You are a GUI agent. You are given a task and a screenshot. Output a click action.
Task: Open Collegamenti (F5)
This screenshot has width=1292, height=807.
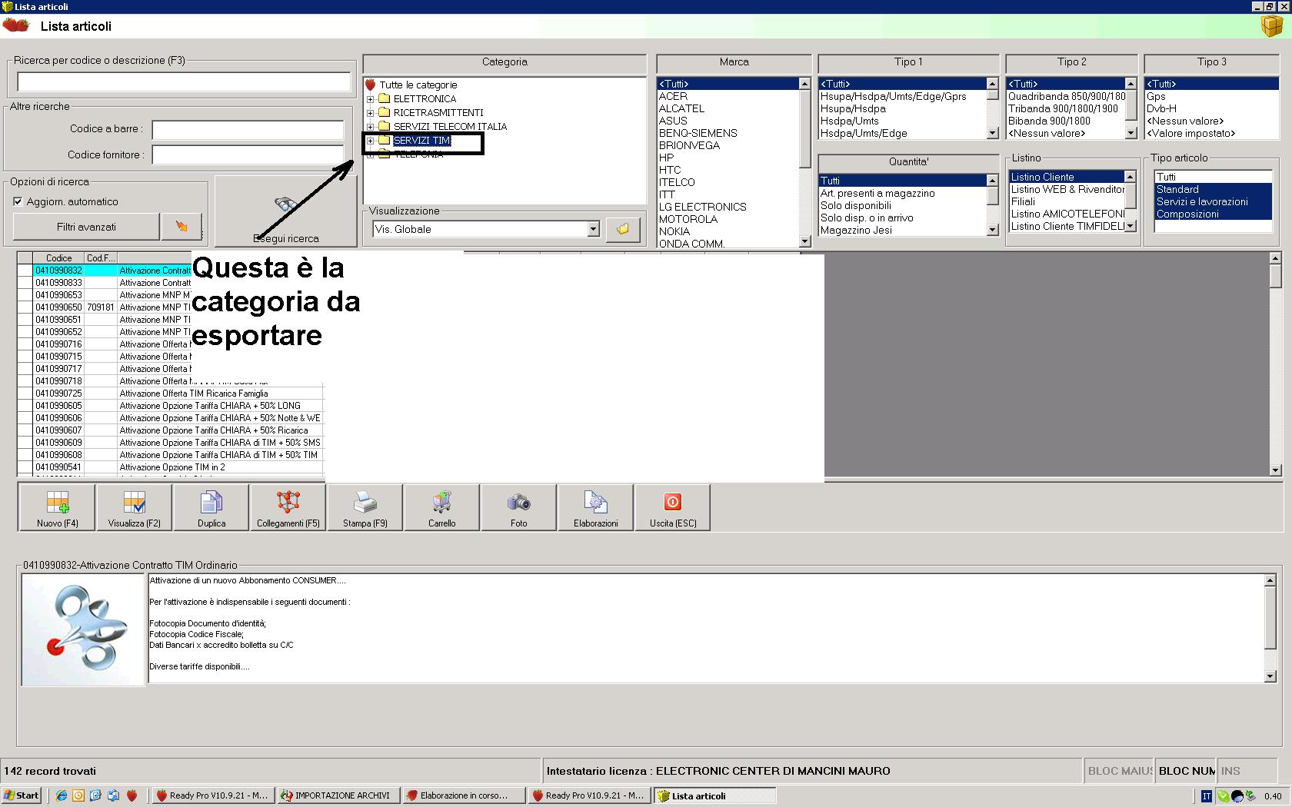[x=288, y=507]
